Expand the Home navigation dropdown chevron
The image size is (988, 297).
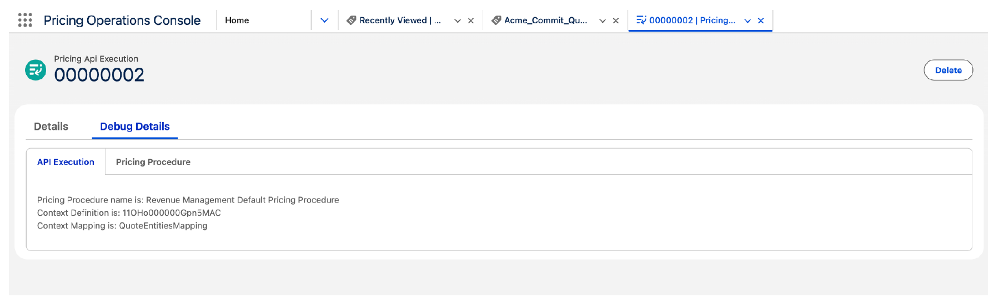(x=324, y=21)
